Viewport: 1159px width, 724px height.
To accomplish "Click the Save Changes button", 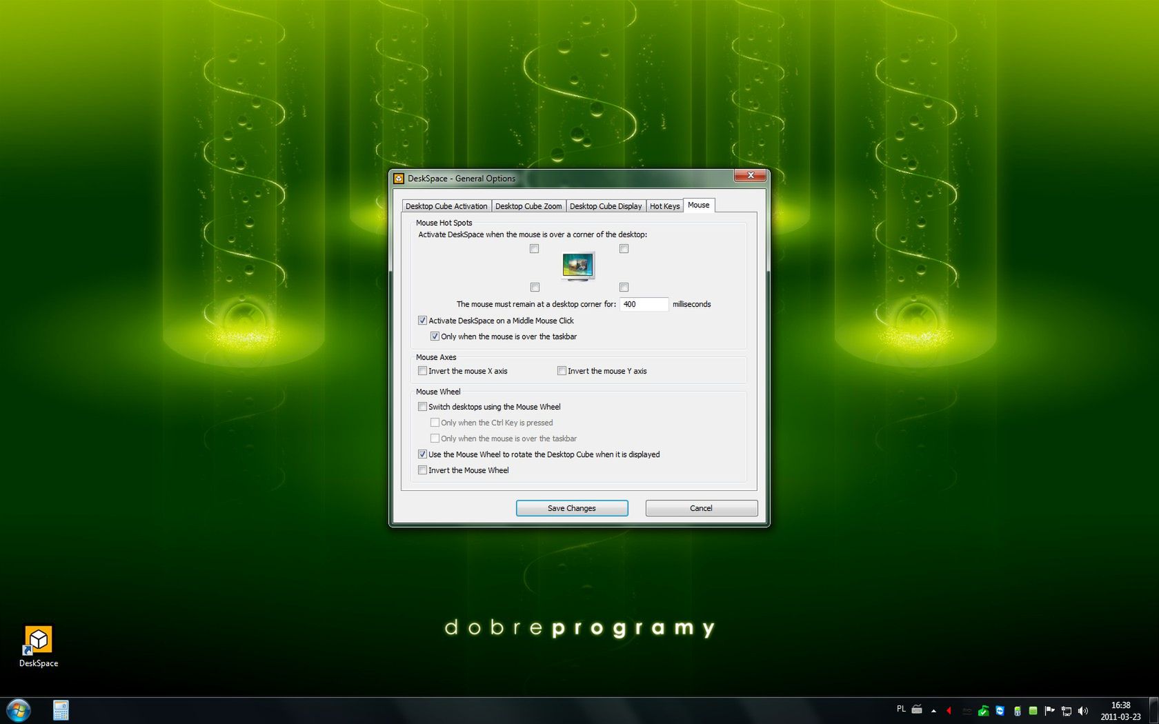I will click(572, 508).
